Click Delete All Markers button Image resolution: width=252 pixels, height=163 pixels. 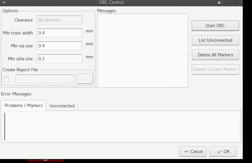click(215, 55)
